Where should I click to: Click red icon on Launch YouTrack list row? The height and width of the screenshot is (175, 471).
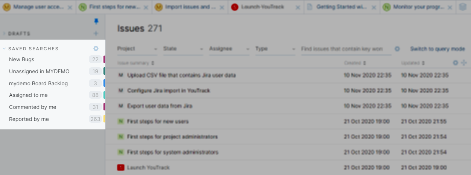coord(121,167)
